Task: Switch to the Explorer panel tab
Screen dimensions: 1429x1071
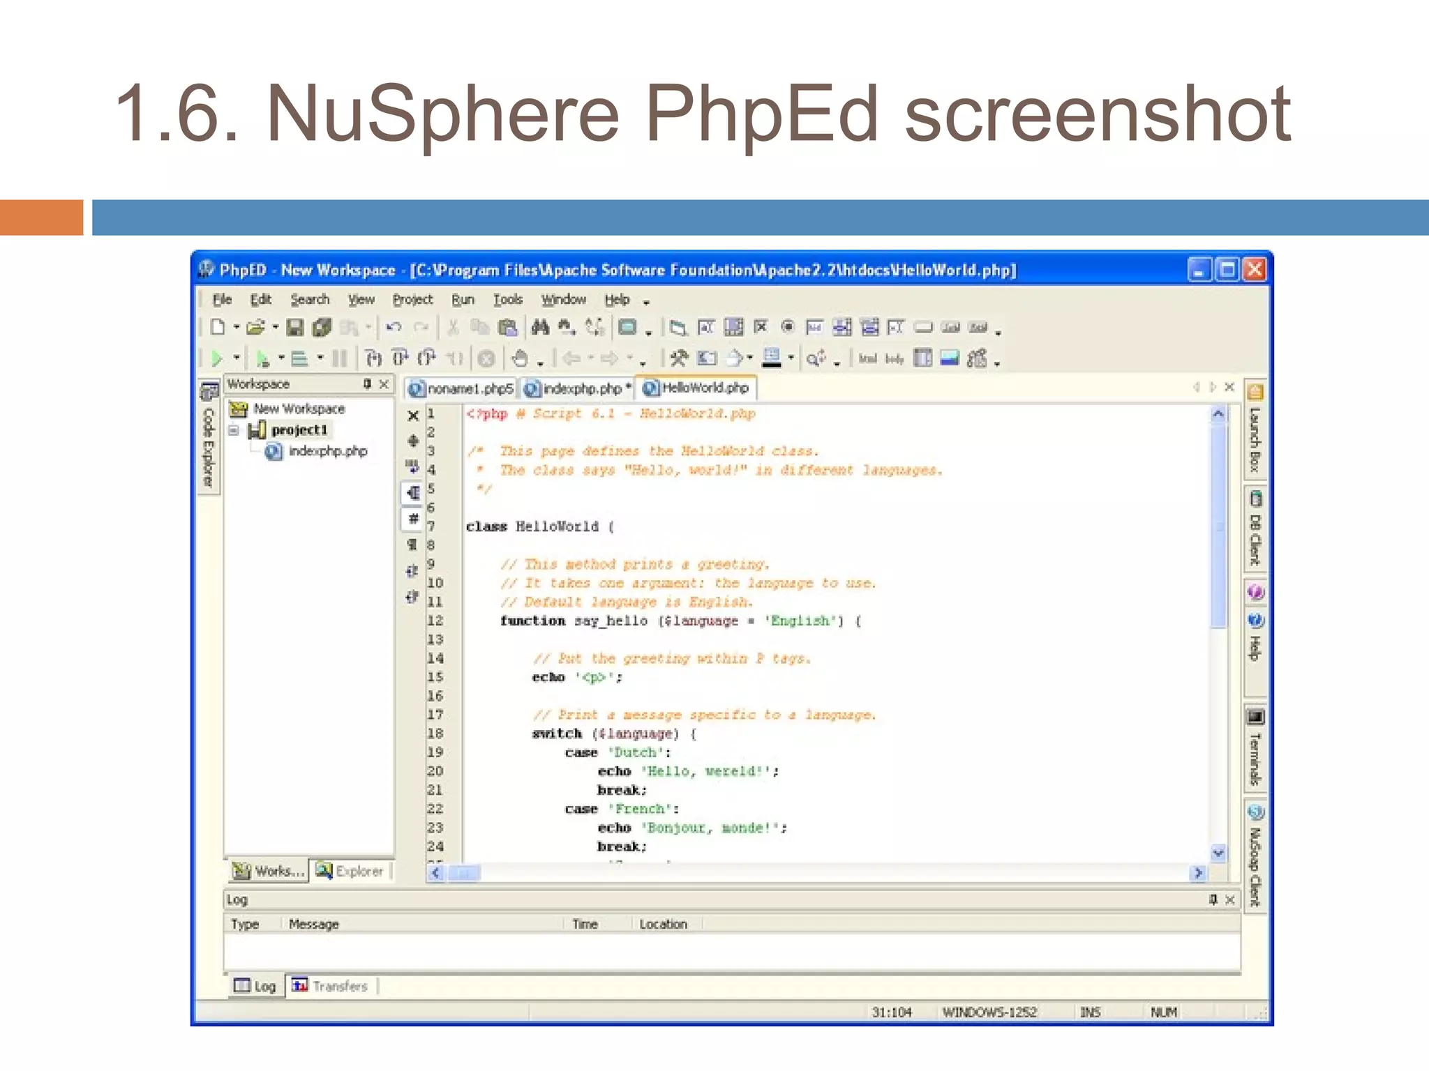Action: click(x=350, y=871)
